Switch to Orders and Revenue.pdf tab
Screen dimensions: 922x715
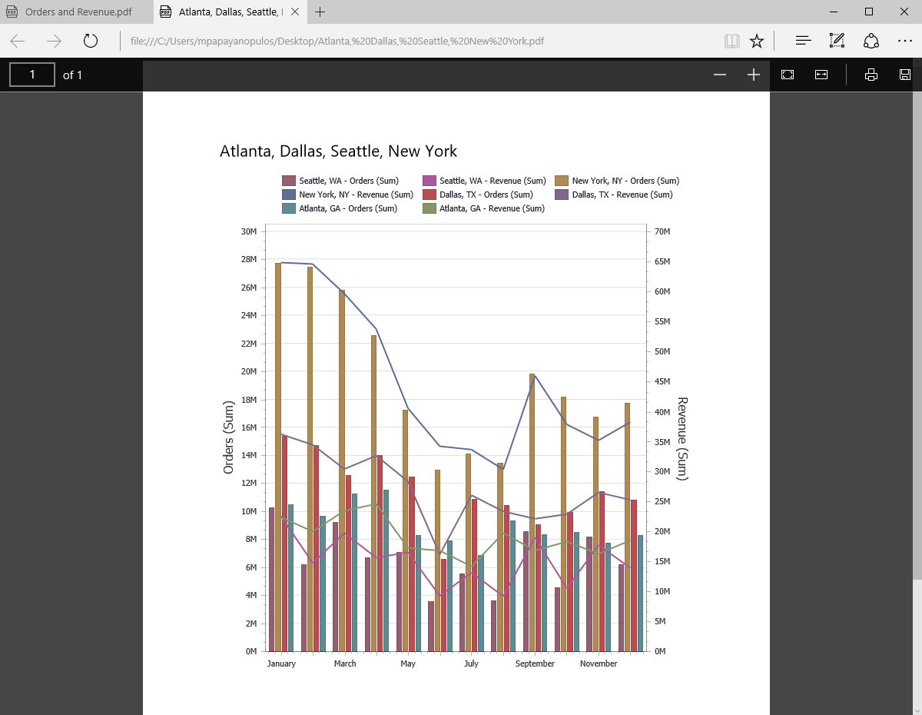pyautogui.click(x=77, y=12)
